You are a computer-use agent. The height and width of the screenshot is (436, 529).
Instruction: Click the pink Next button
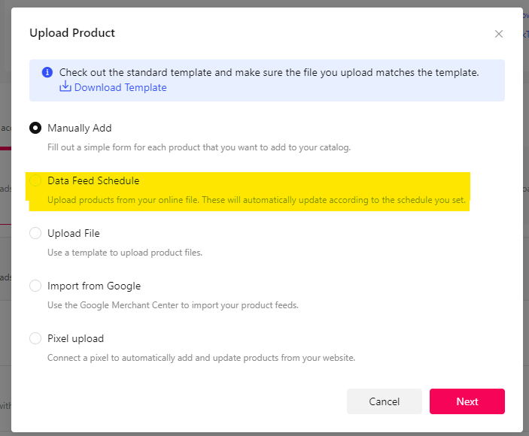coord(467,401)
